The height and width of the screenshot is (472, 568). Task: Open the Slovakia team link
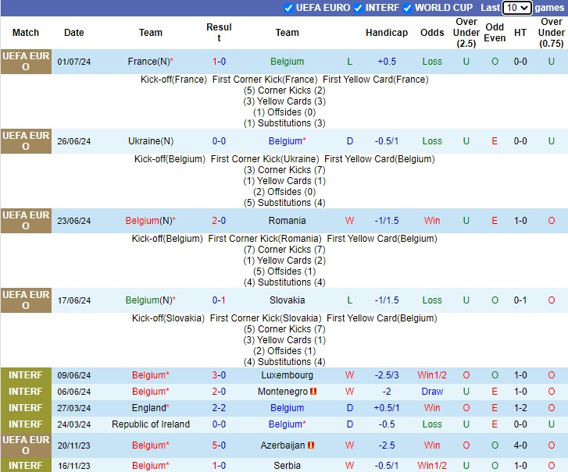coord(287,300)
